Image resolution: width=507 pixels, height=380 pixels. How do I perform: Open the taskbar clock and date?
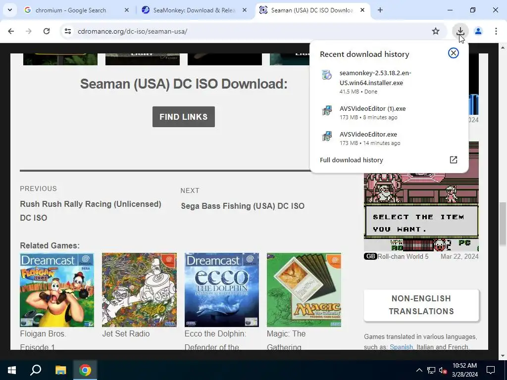(x=464, y=370)
